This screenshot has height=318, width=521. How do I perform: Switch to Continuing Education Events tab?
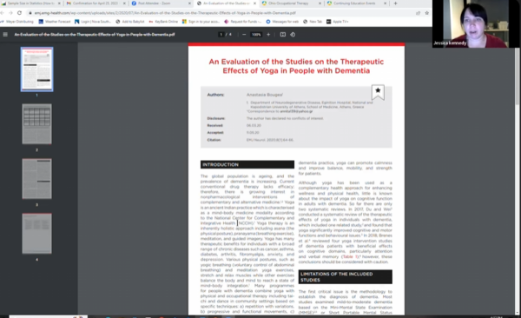tap(356, 3)
